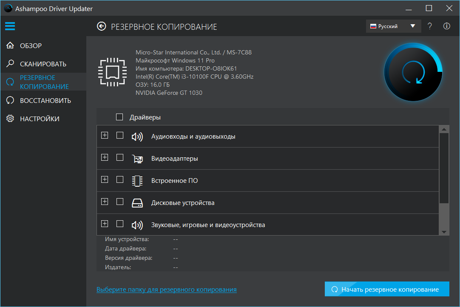Check the Дисковые устройства checkbox

point(120,202)
